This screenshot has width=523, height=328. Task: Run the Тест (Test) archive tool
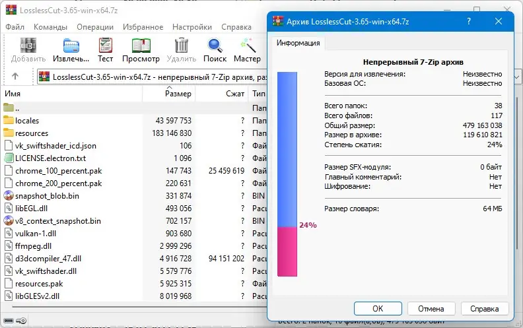pos(106,46)
